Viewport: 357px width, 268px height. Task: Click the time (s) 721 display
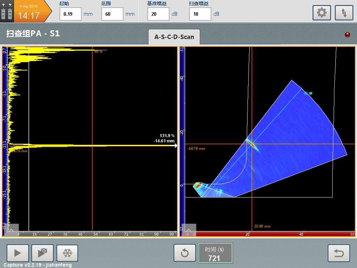click(x=215, y=253)
